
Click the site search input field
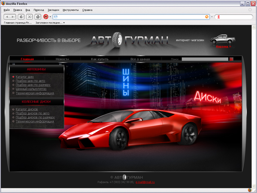pyautogui.click(x=204, y=59)
